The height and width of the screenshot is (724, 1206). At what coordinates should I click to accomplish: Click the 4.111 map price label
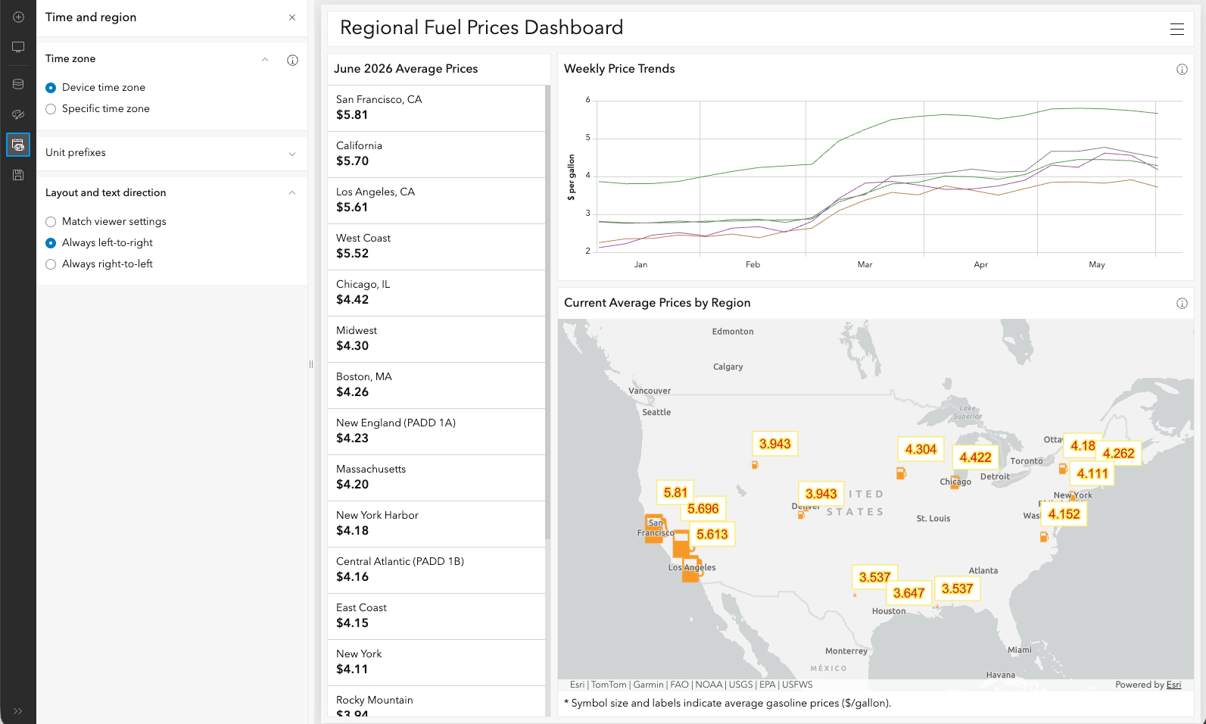click(x=1092, y=474)
